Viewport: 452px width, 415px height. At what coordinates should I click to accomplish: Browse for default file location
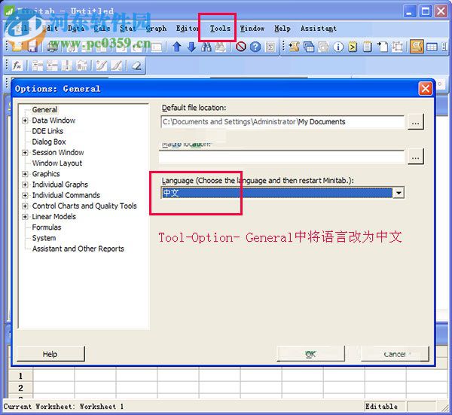pyautogui.click(x=415, y=122)
